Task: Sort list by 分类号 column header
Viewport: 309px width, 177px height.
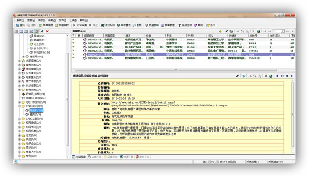Action: 259,36
